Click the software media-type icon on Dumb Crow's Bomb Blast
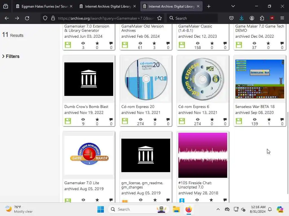This screenshot has height=216, width=289. [x=68, y=121]
